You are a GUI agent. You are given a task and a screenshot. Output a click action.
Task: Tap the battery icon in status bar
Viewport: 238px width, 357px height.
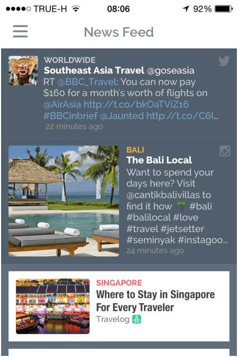pyautogui.click(x=224, y=9)
